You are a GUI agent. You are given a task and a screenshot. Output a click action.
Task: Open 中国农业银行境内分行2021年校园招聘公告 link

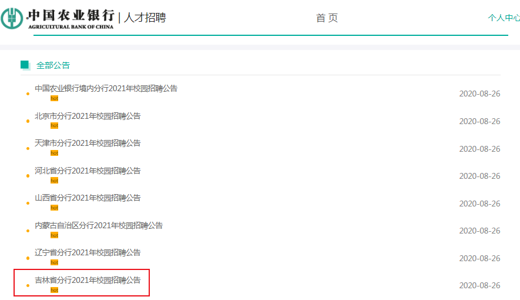(x=106, y=88)
